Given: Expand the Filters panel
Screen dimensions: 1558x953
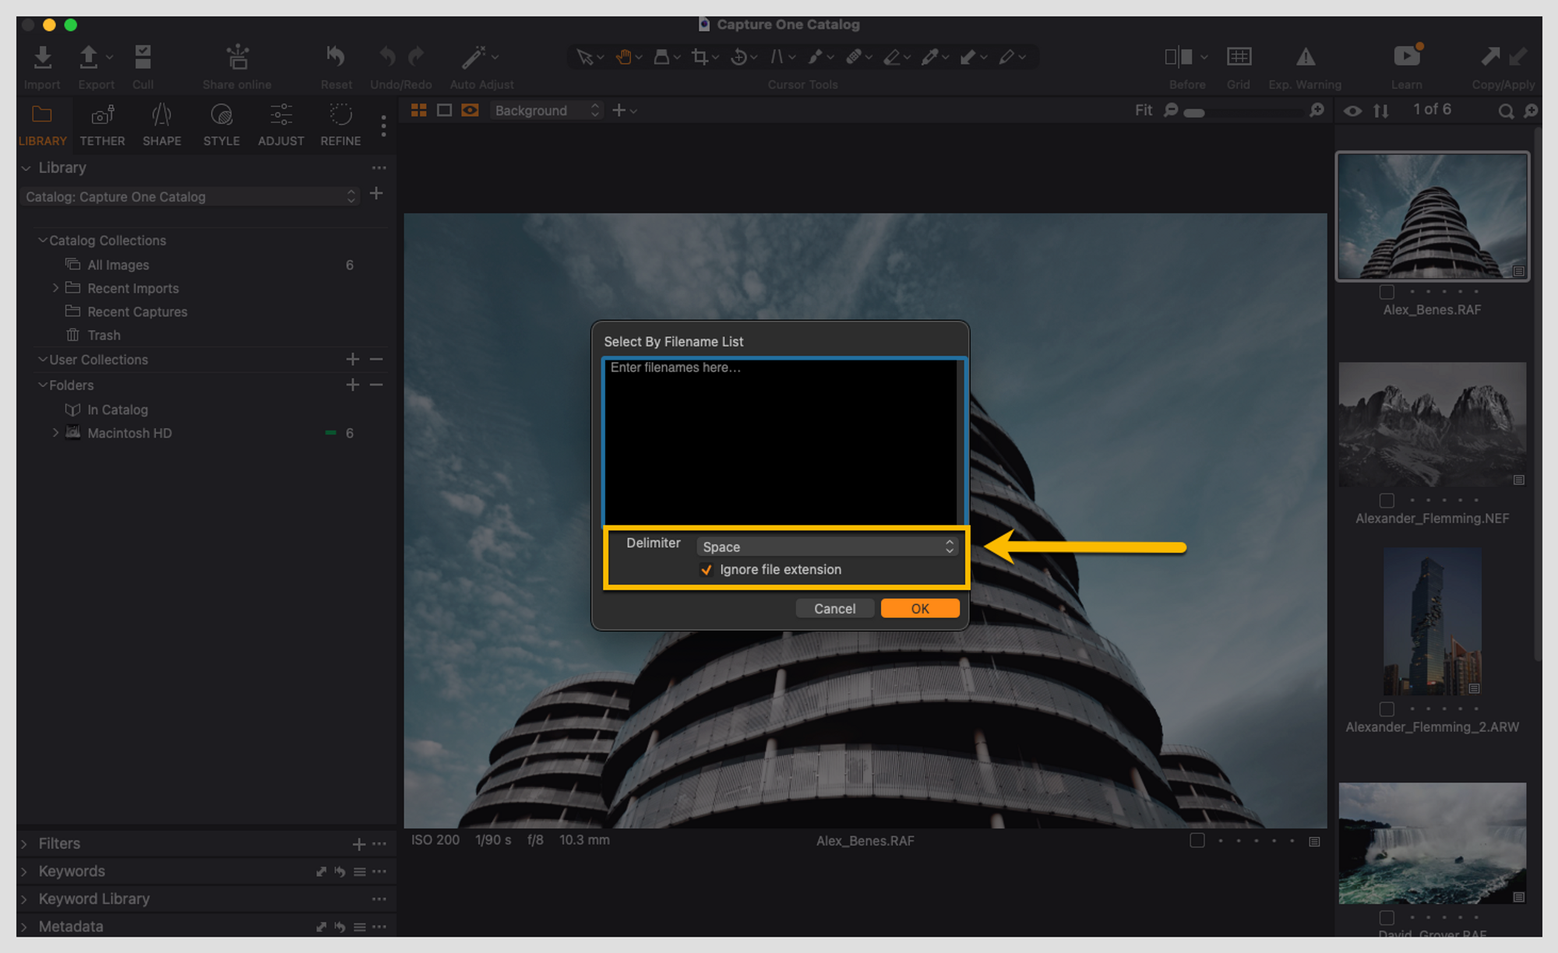Looking at the screenshot, I should tap(24, 844).
